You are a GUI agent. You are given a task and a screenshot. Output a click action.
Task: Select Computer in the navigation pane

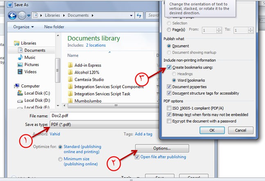tap(30, 86)
